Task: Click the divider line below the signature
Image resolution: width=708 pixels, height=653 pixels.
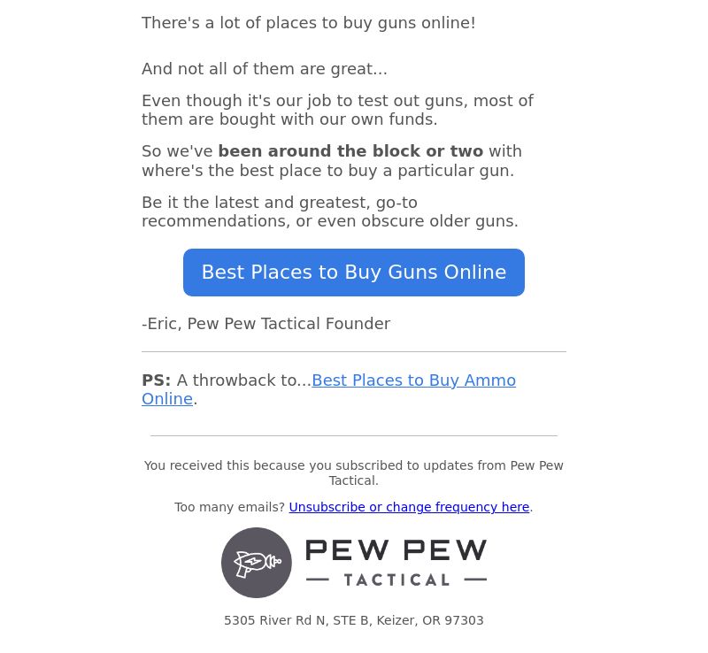Action: pyautogui.click(x=353, y=351)
